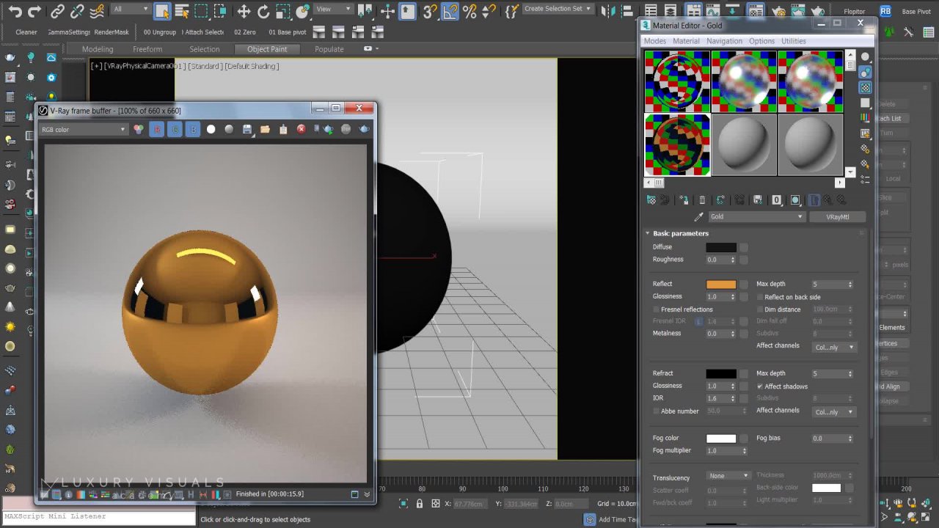Open the Navigation menu in Material Editor
This screenshot has width=939, height=528.
point(724,41)
